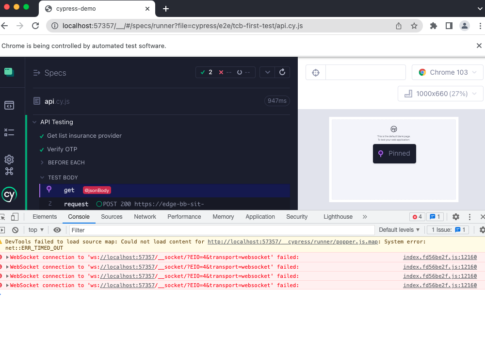Click the console Filter input
This screenshot has width=485, height=354.
(x=222, y=230)
